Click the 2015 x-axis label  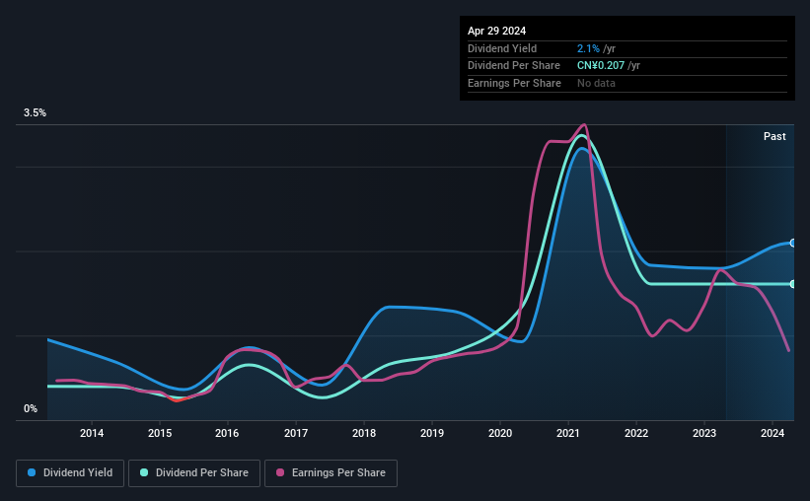tap(160, 433)
